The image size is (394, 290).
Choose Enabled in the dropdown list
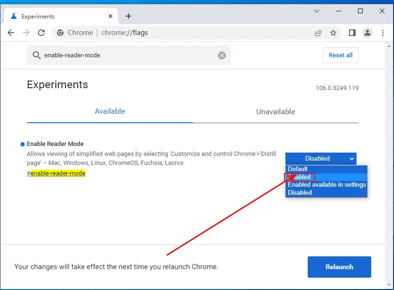326,177
